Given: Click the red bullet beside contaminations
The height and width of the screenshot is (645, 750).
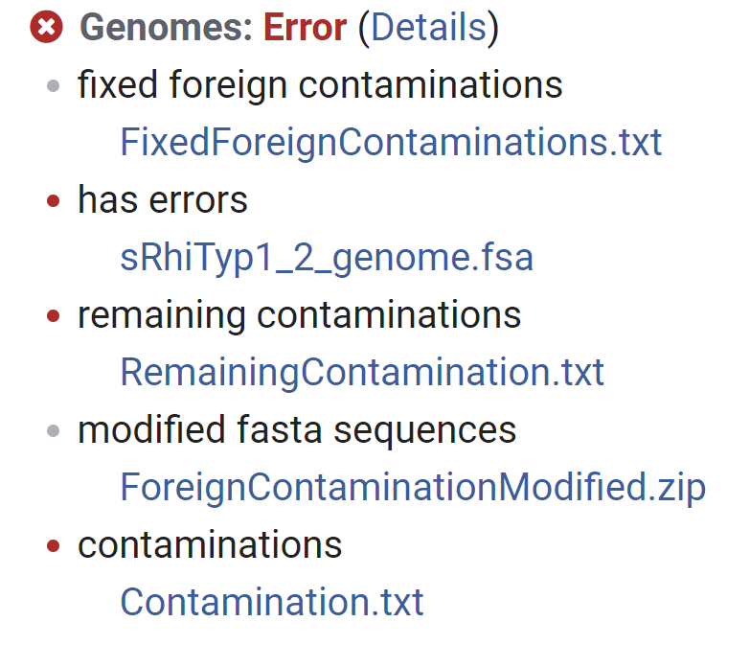Looking at the screenshot, I should pos(54,547).
